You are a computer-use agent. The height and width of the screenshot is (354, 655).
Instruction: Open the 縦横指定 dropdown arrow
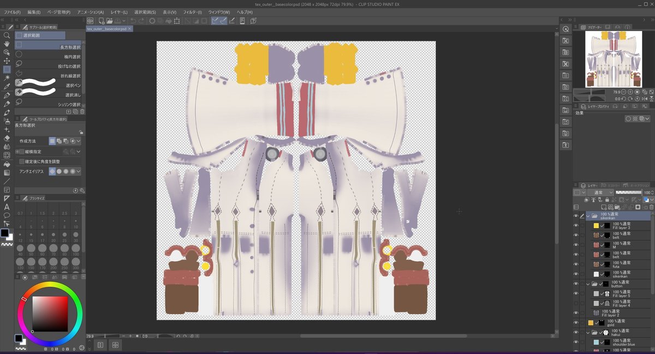pos(79,151)
